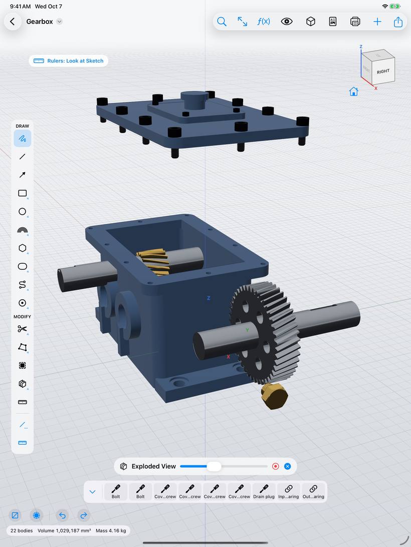
Task: Select the Drain plug item
Action: coord(264,492)
